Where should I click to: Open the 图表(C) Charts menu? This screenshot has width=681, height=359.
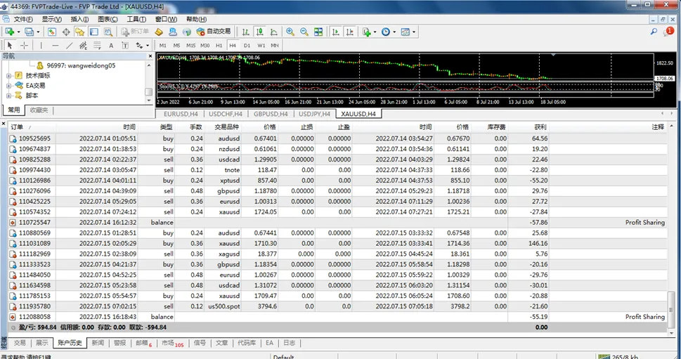(x=108, y=19)
